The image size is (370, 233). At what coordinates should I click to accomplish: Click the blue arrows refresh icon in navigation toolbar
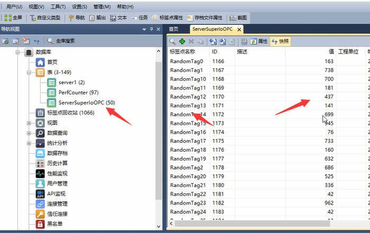point(36,41)
